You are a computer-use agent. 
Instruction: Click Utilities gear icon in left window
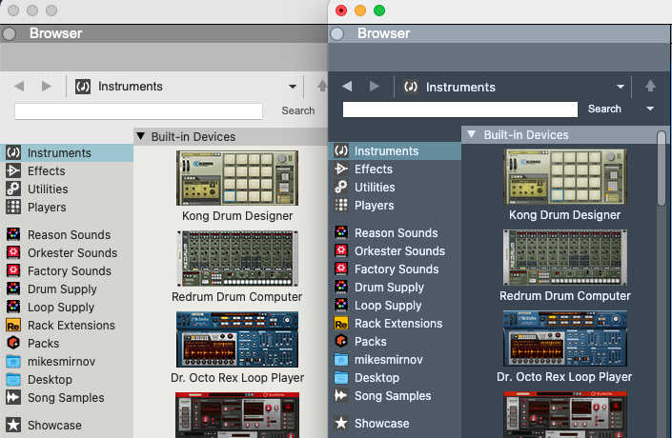point(13,189)
